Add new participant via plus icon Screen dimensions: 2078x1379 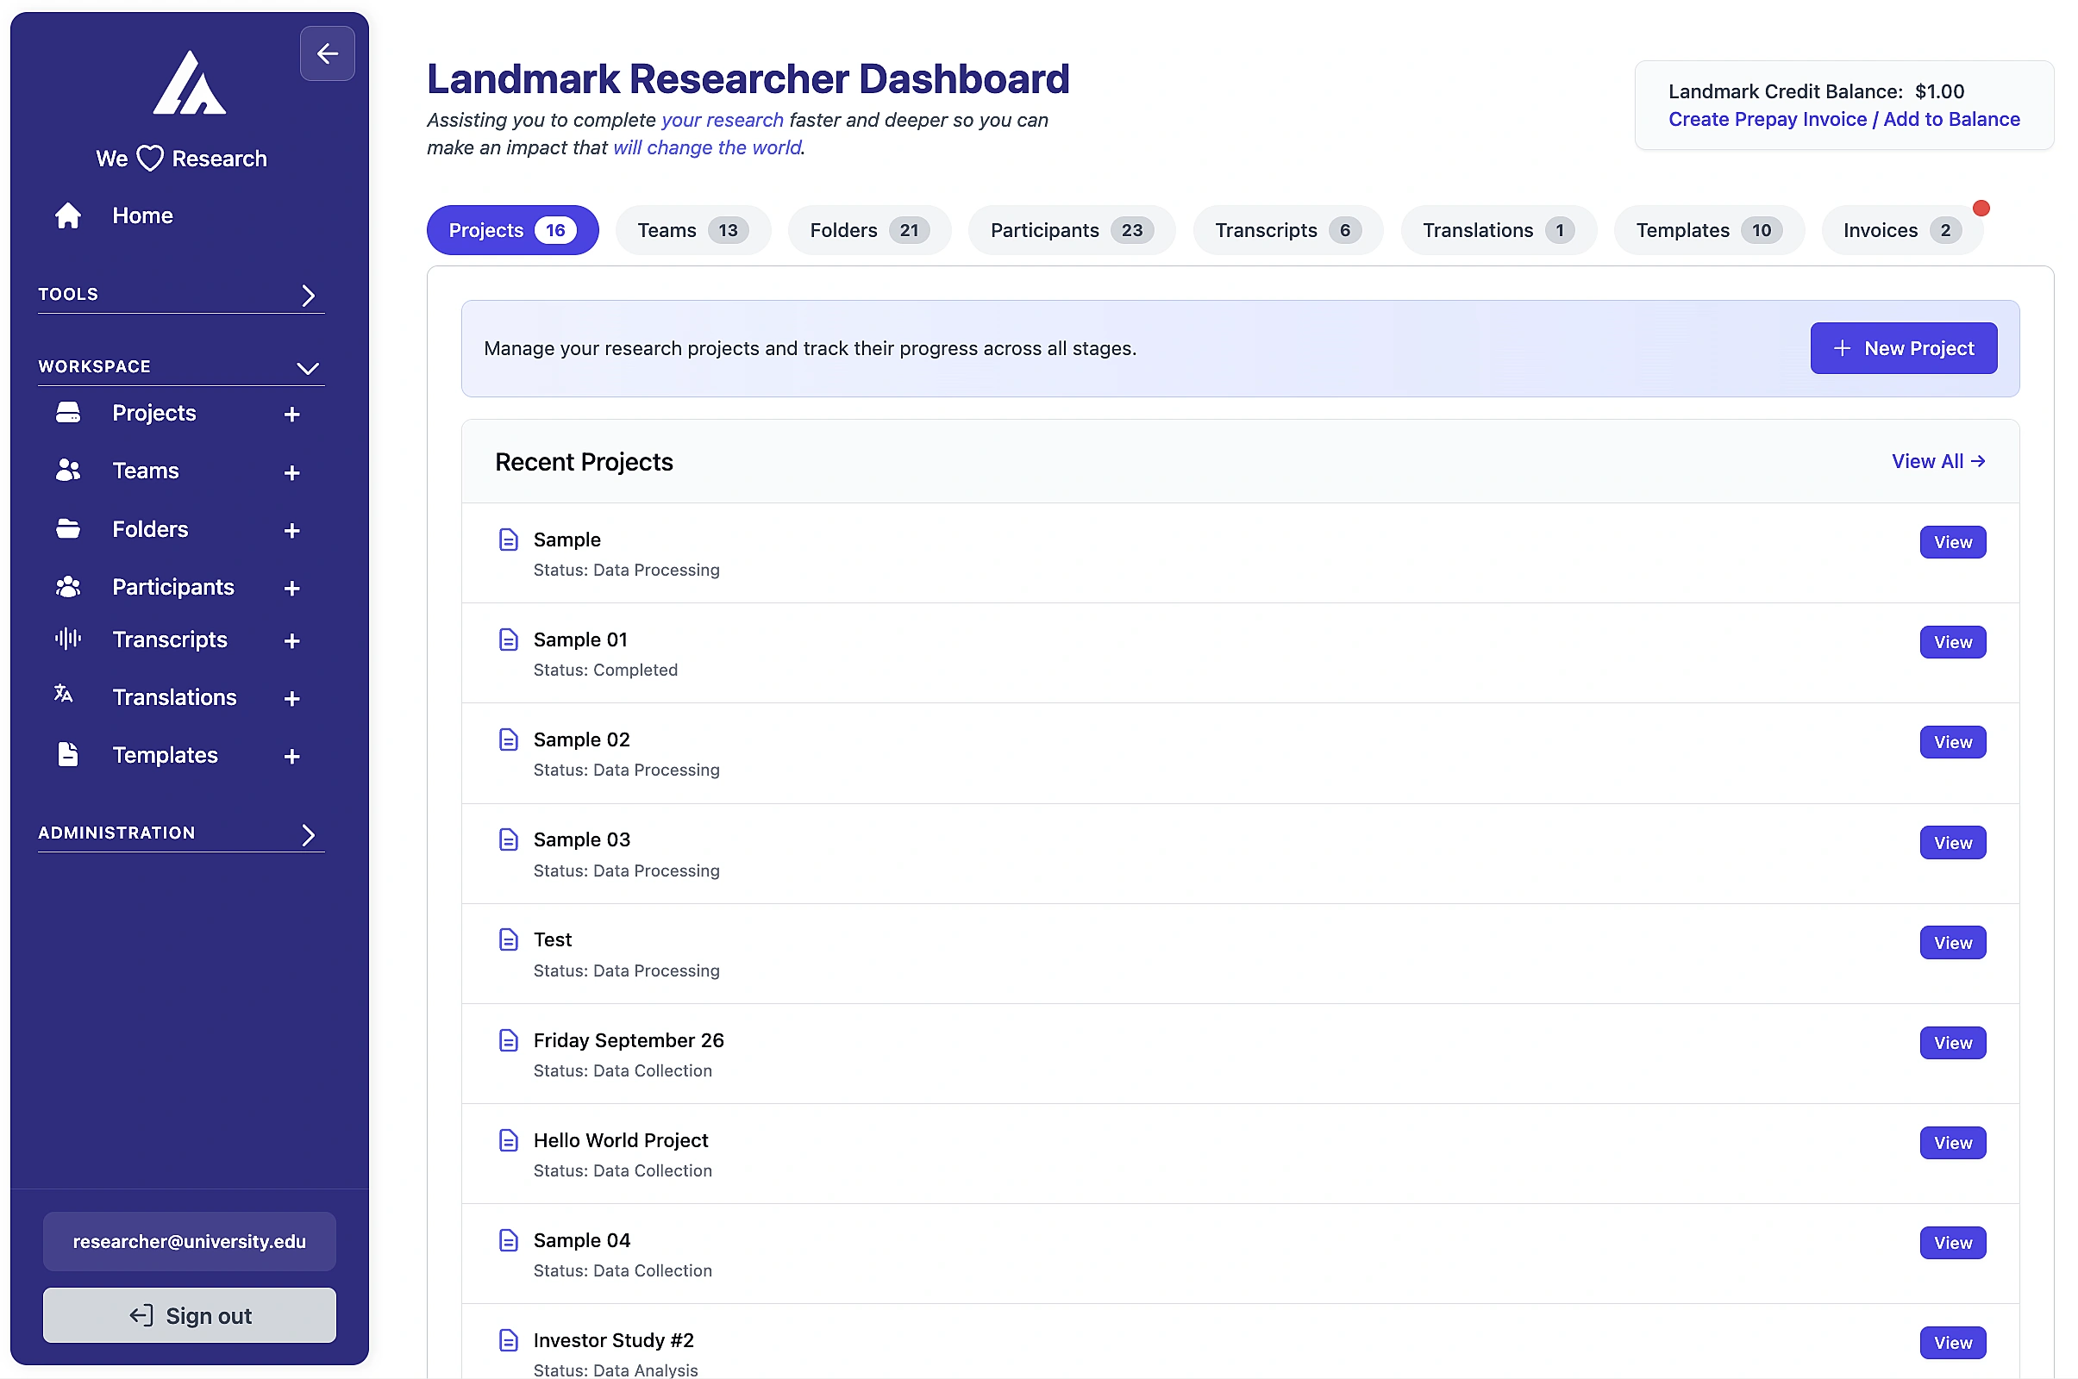[292, 589]
